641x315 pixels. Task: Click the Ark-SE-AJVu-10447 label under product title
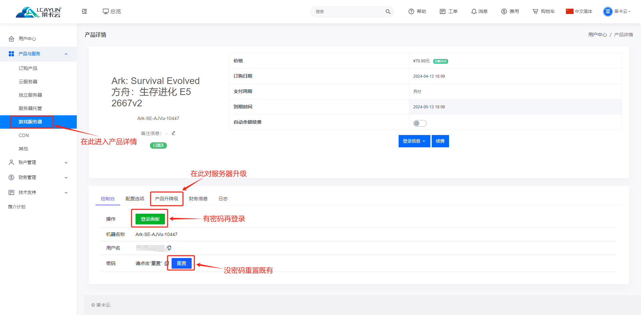point(158,118)
